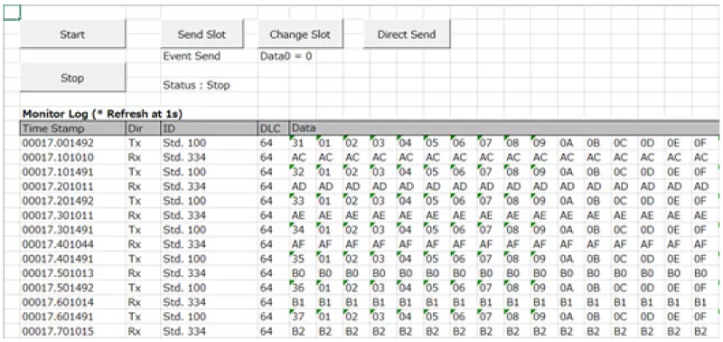Viewport: 723px width, 342px height.
Task: Select first AF byte in row 00017.401044
Action: pos(302,244)
